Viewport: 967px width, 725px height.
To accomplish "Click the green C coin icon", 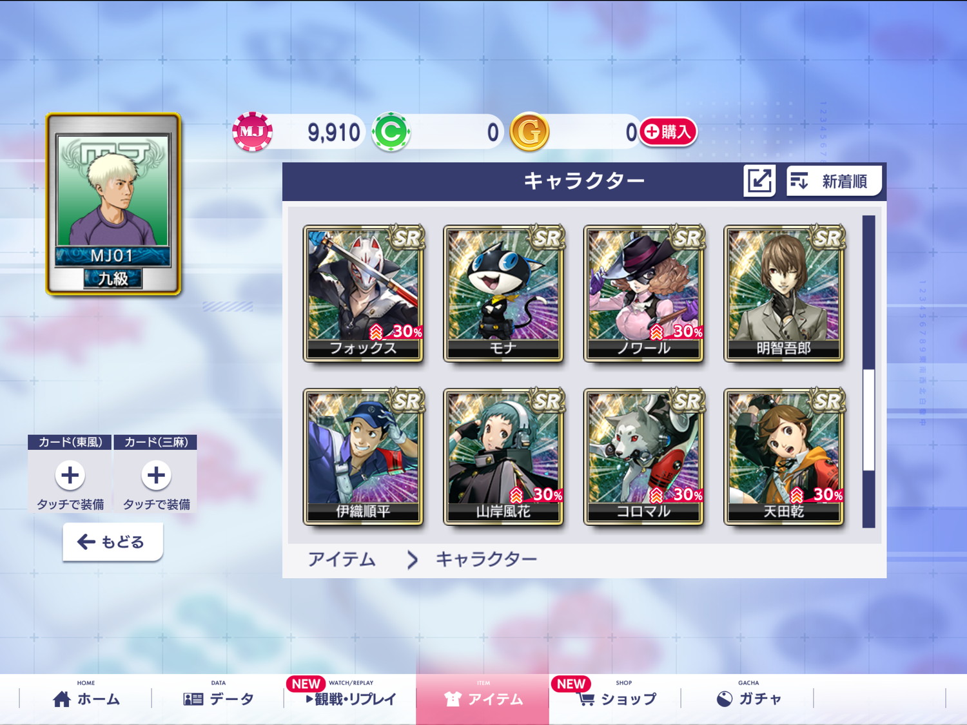I will click(x=391, y=132).
